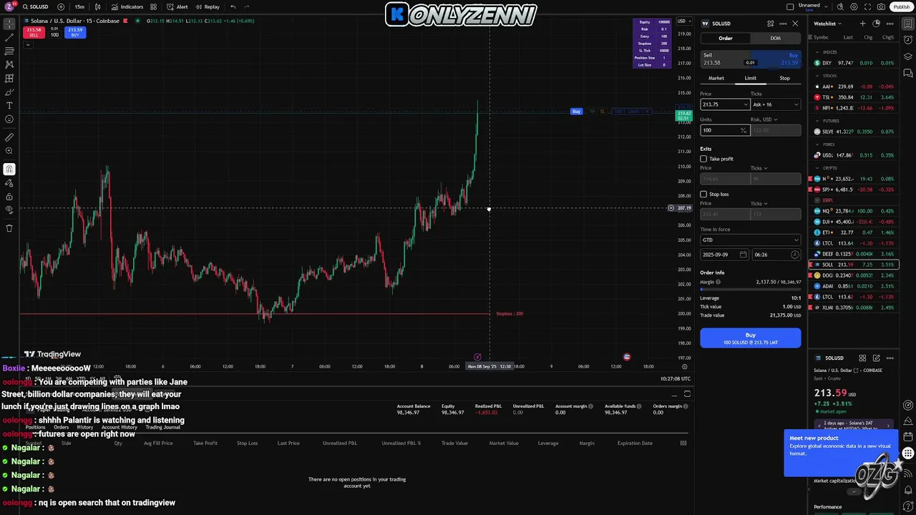Take a chart snapshot with the camera icon

(x=881, y=6)
